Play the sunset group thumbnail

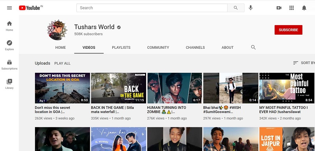tap(231, 139)
